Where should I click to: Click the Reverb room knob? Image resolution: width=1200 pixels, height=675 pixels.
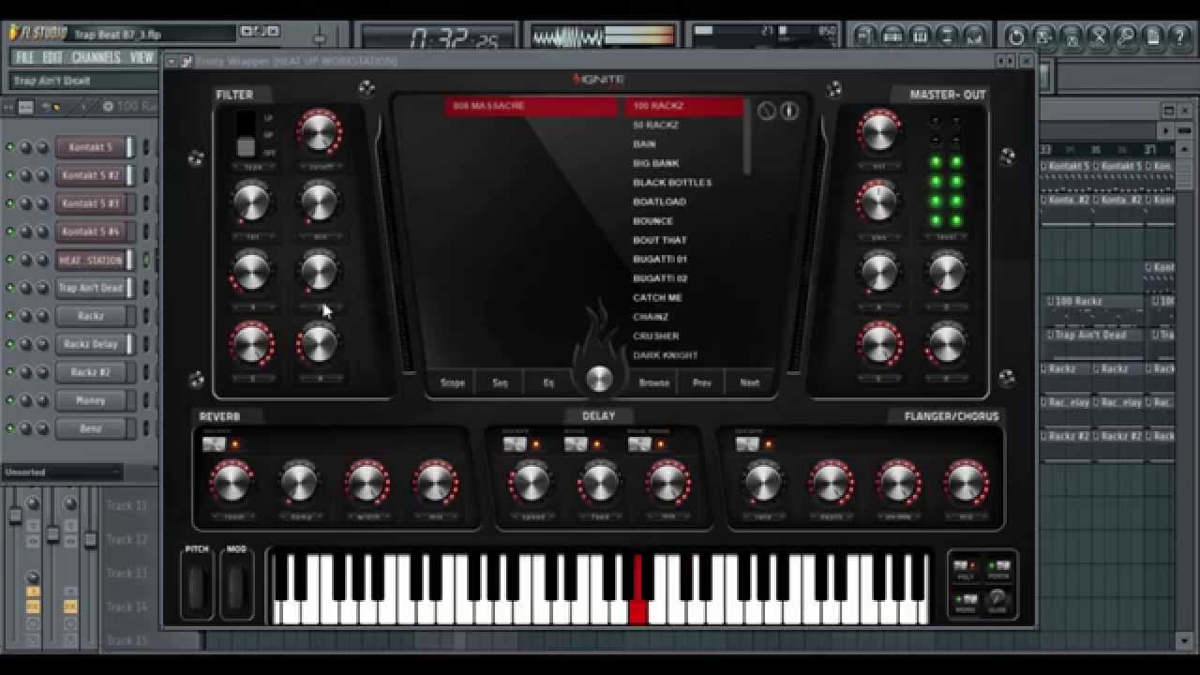pos(232,483)
